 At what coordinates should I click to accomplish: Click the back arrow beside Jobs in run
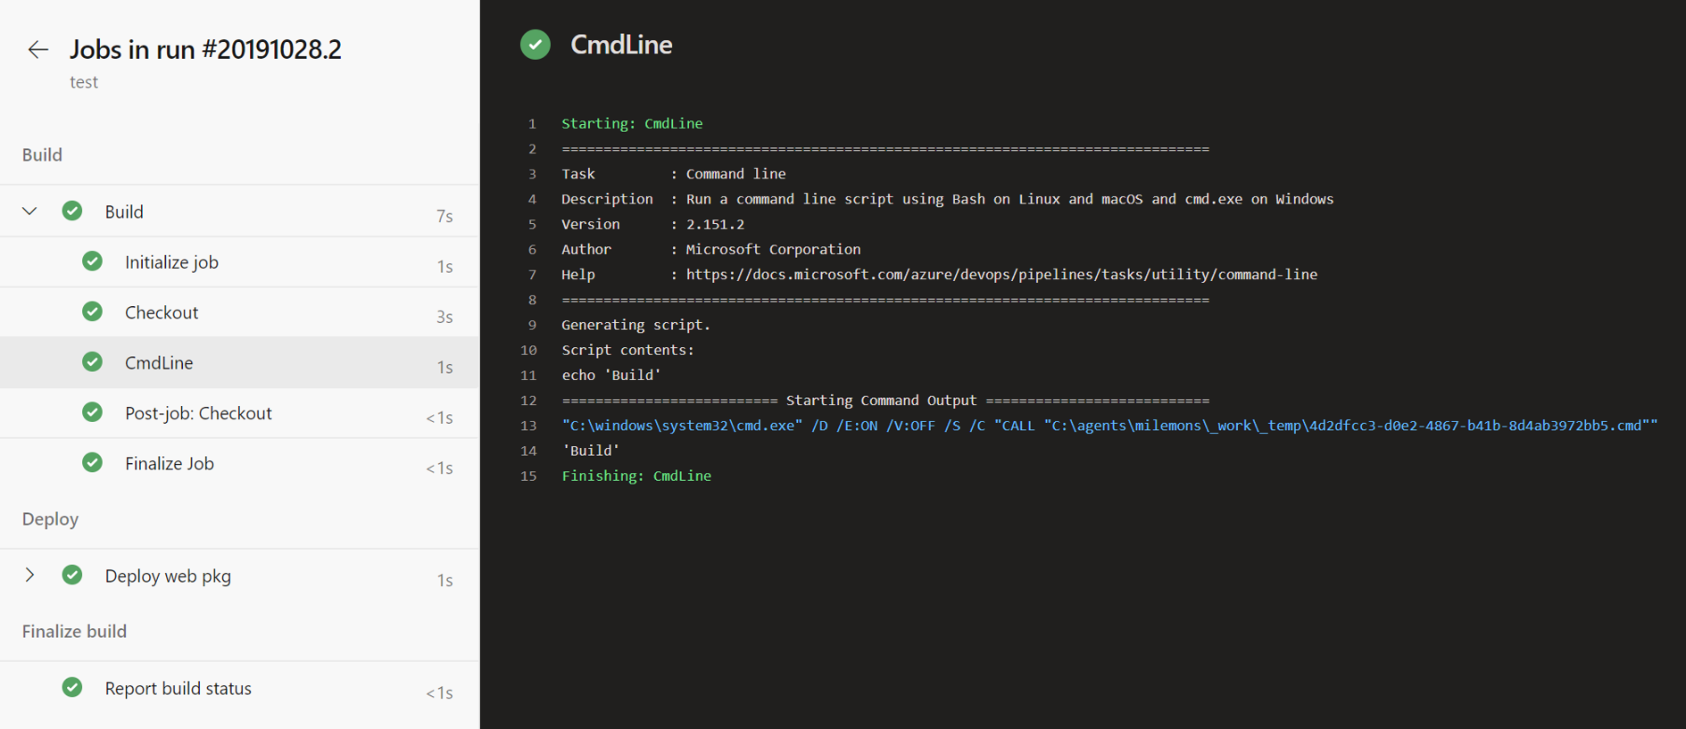tap(37, 49)
